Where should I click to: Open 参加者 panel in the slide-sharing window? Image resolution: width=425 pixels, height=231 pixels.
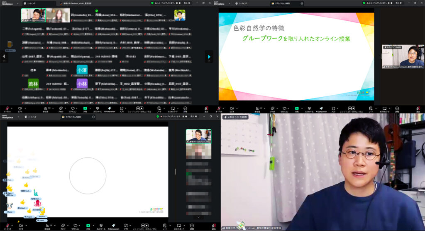point(257,109)
